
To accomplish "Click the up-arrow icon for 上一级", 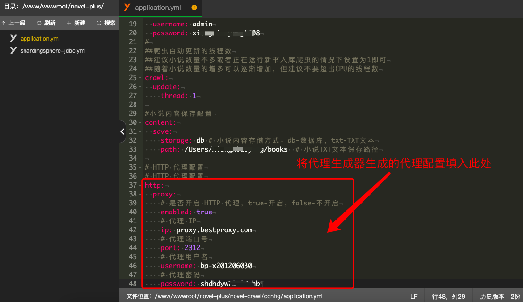I will point(3,23).
